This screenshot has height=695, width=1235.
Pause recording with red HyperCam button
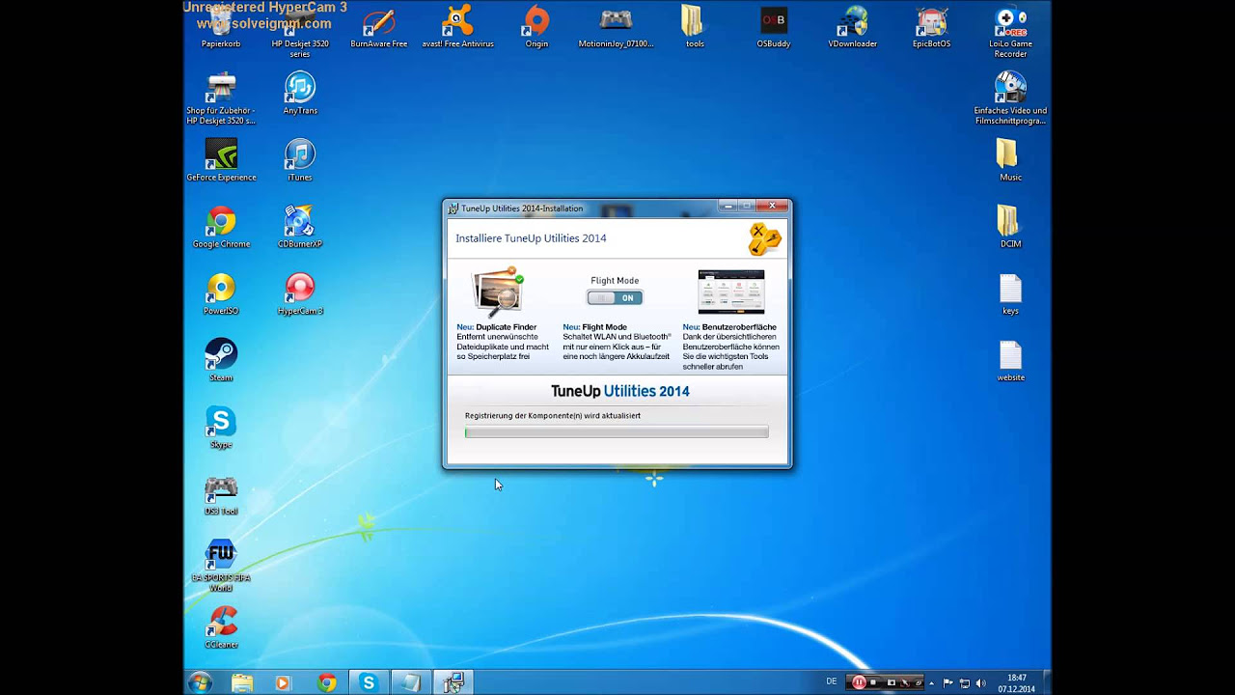point(859,682)
